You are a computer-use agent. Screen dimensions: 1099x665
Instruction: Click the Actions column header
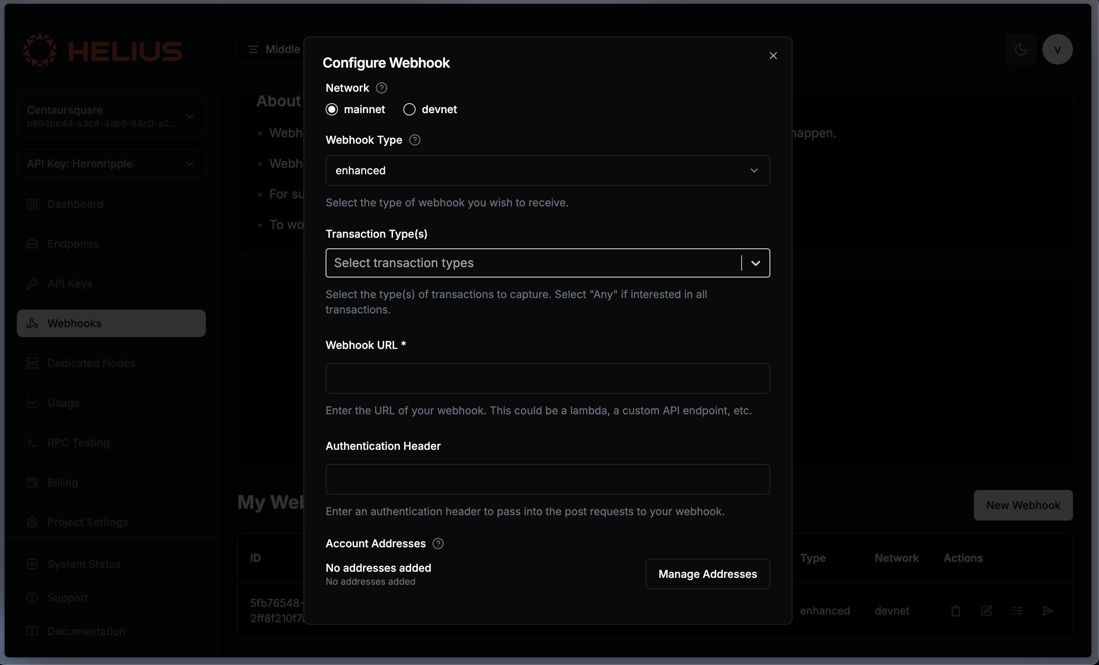[x=963, y=558]
